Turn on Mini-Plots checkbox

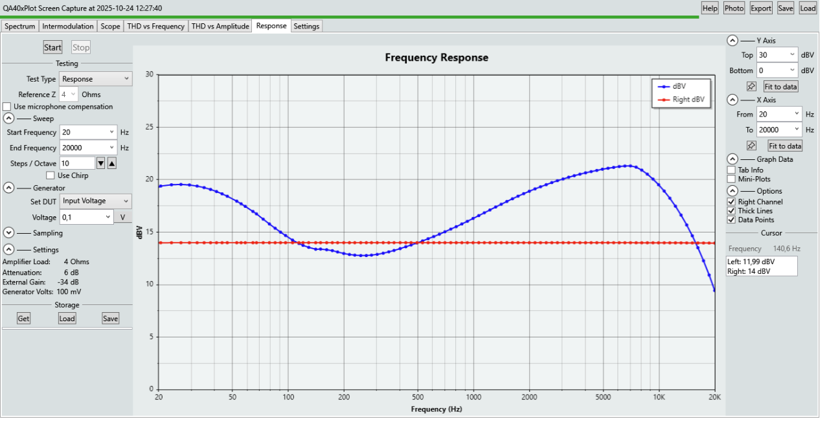(x=731, y=179)
